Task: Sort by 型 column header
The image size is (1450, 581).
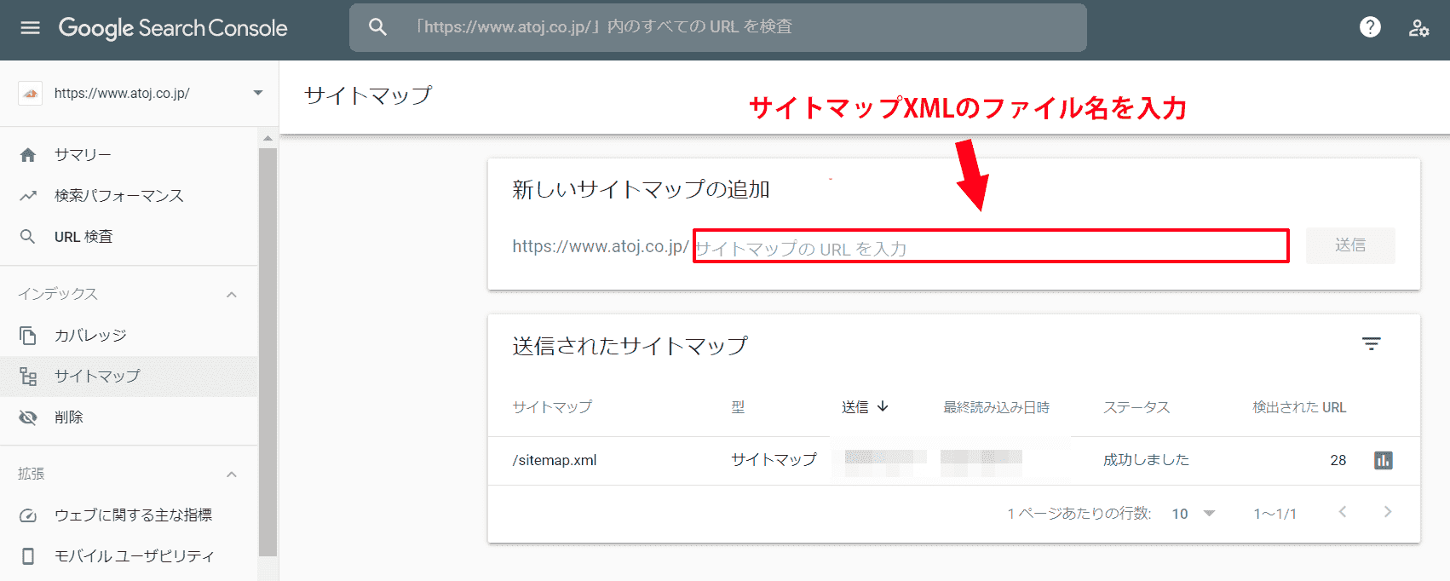Action: pyautogui.click(x=738, y=407)
